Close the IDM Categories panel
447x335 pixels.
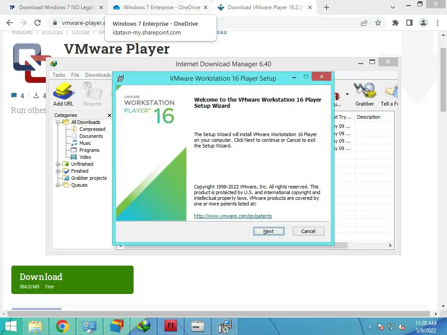click(110, 115)
